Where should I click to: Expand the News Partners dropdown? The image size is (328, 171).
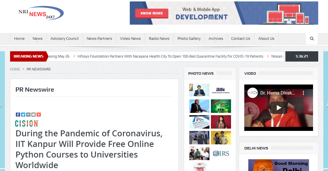99,39
